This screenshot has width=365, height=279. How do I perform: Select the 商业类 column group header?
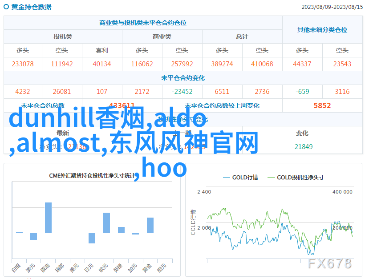(x=162, y=36)
